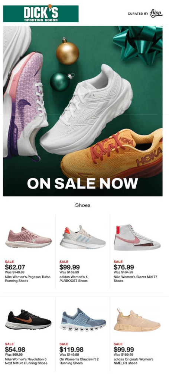The image size is (169, 382).
Task: Click the Nike Blazer Mid 77 shoe image
Action: tap(137, 238)
